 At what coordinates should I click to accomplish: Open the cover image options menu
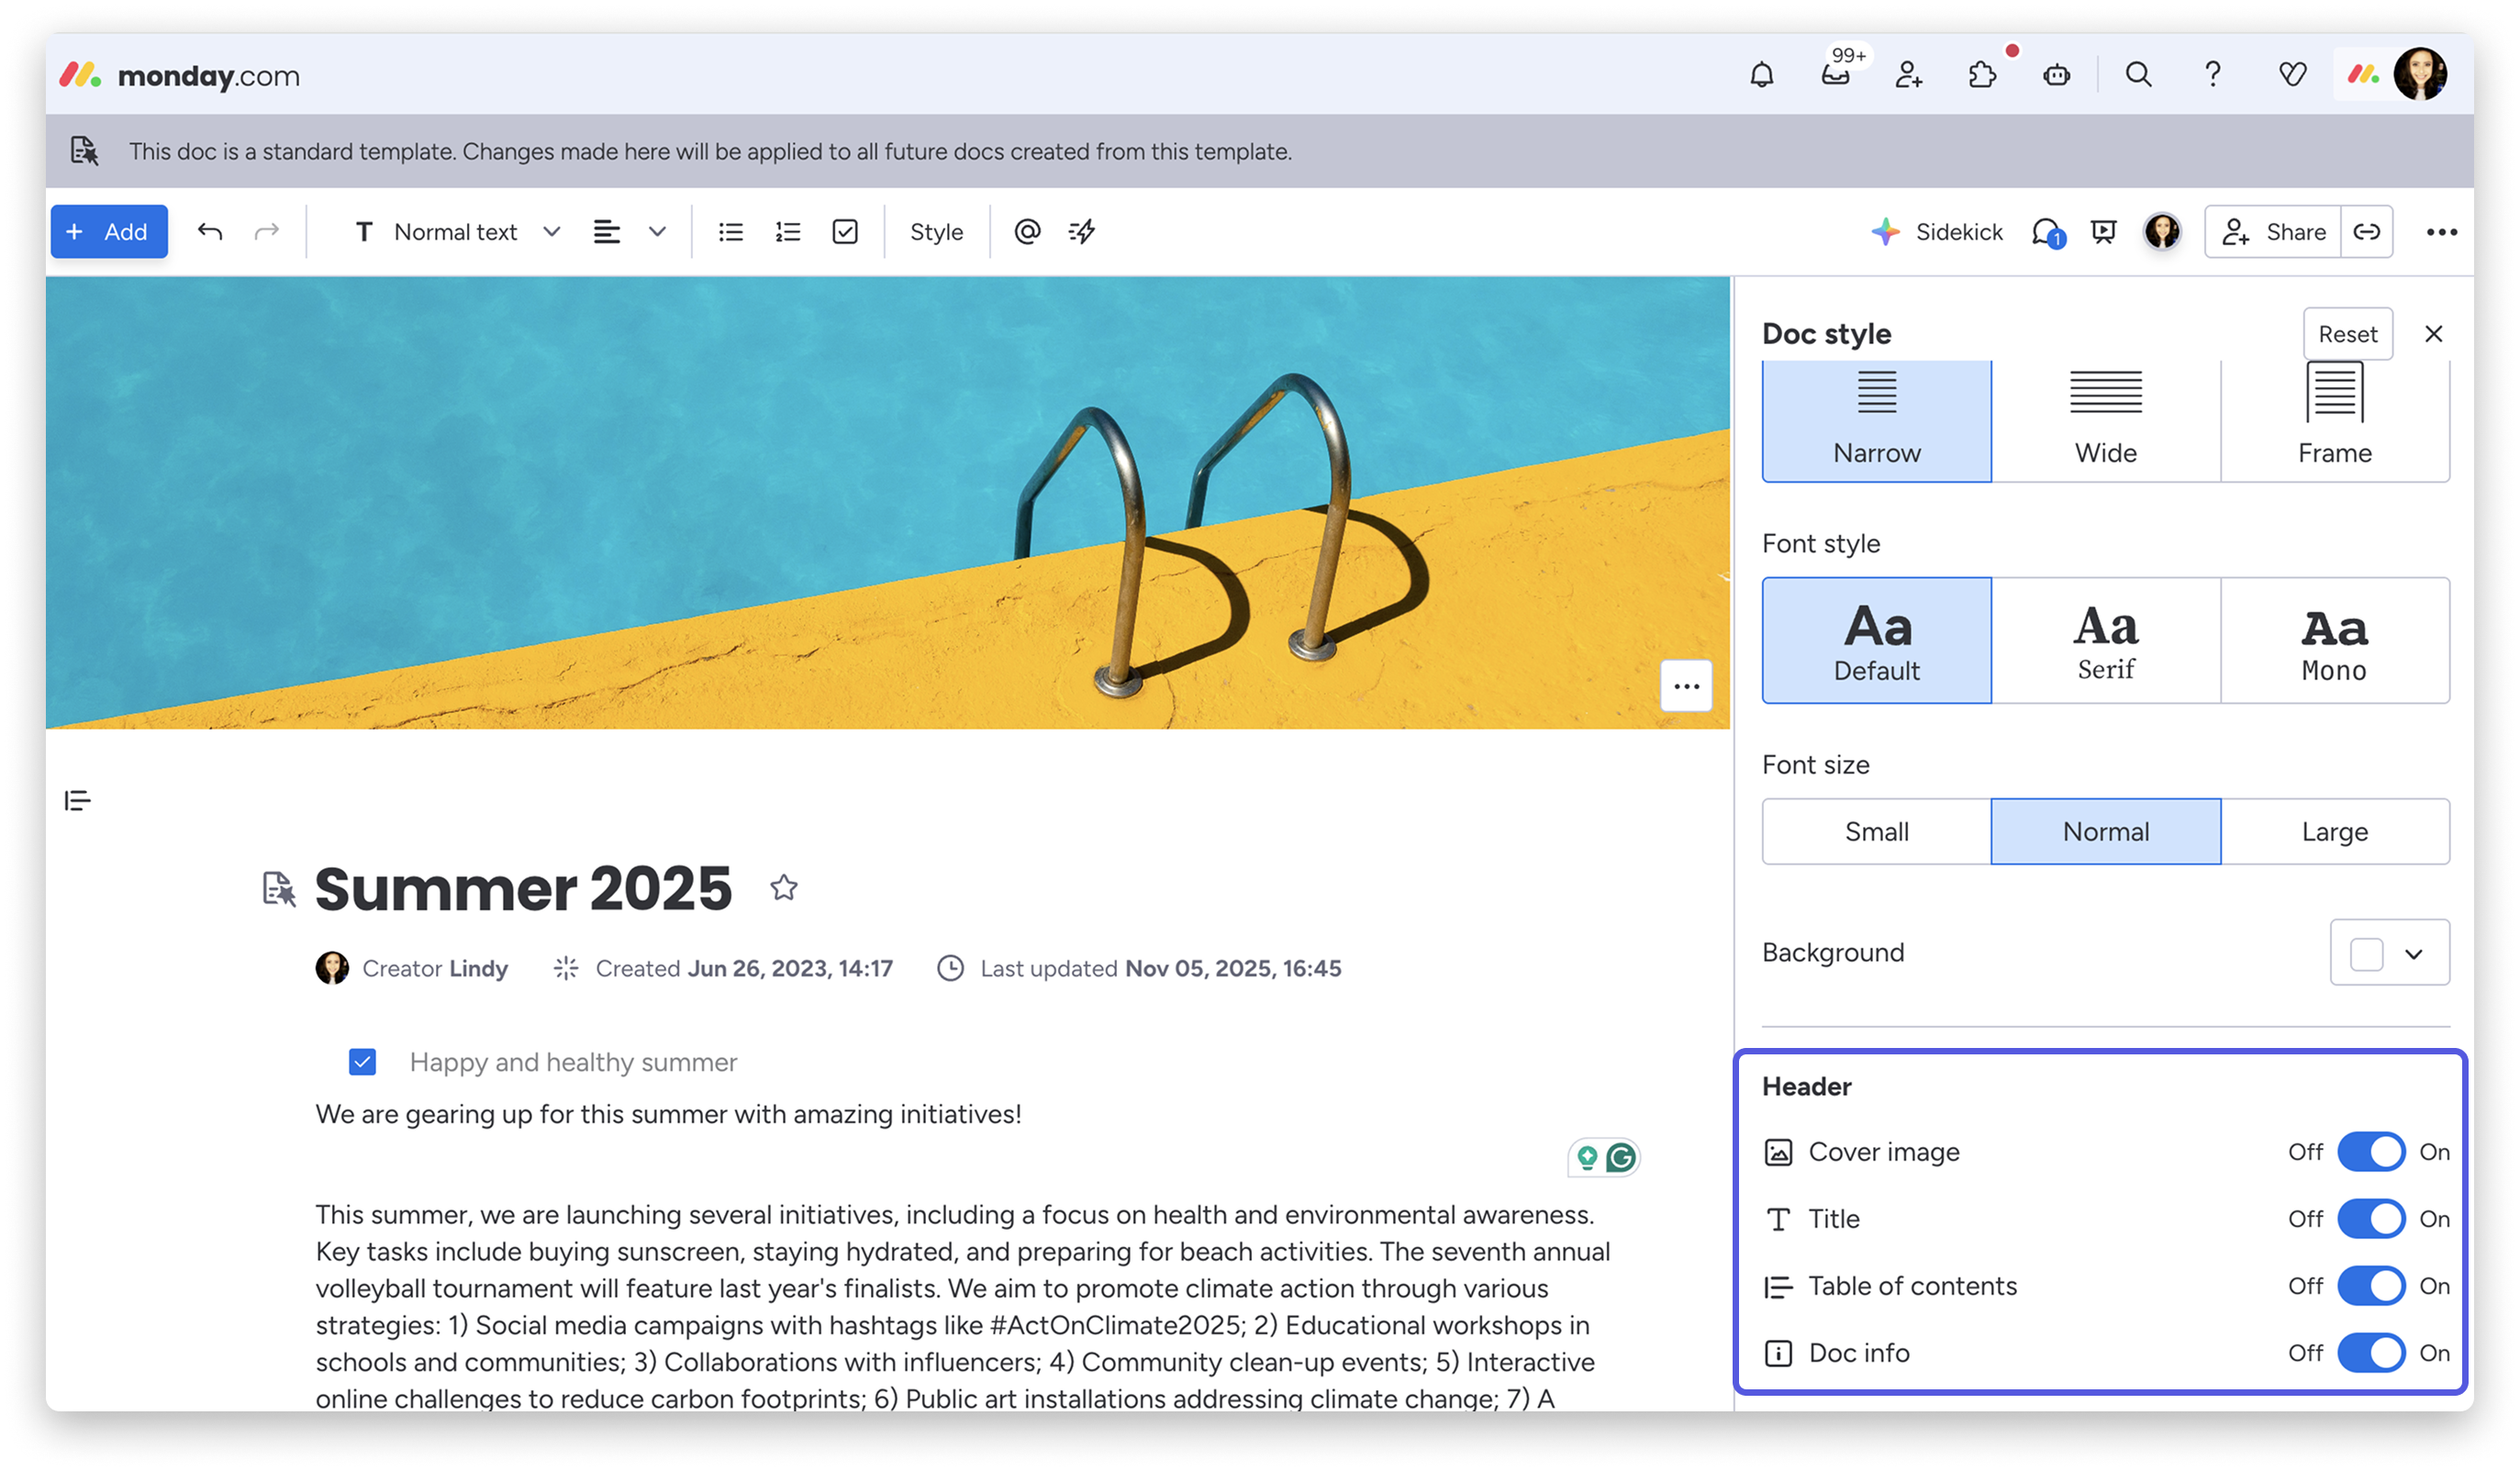[1686, 686]
